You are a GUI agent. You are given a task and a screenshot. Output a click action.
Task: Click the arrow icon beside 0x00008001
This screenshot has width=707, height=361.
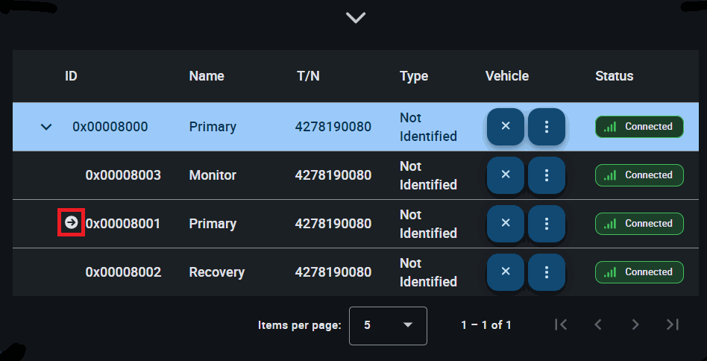72,223
